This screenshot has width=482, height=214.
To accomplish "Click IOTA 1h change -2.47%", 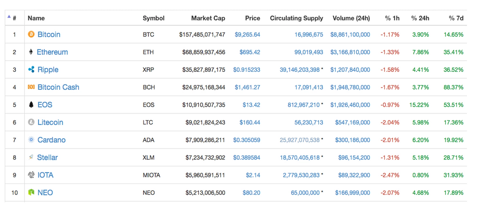I will [390, 175].
